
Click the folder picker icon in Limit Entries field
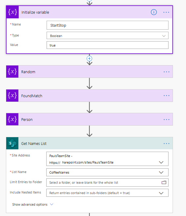[164, 183]
